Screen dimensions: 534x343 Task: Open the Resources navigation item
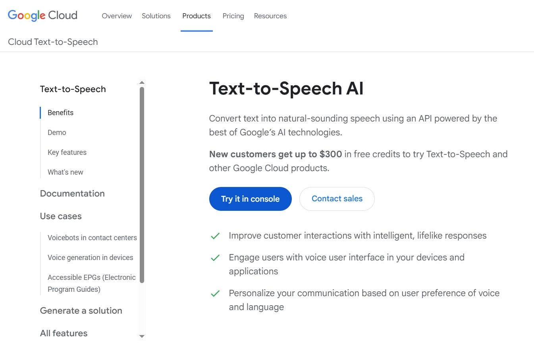270,16
